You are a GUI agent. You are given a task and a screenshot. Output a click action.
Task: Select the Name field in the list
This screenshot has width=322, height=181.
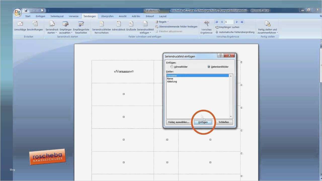click(170, 78)
